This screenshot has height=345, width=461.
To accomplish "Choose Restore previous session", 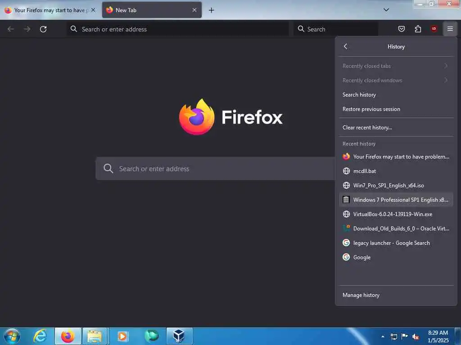I will point(396,109).
